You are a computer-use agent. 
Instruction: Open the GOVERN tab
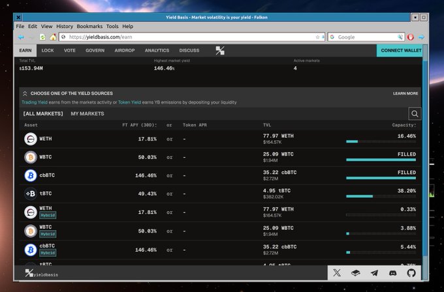pos(95,51)
